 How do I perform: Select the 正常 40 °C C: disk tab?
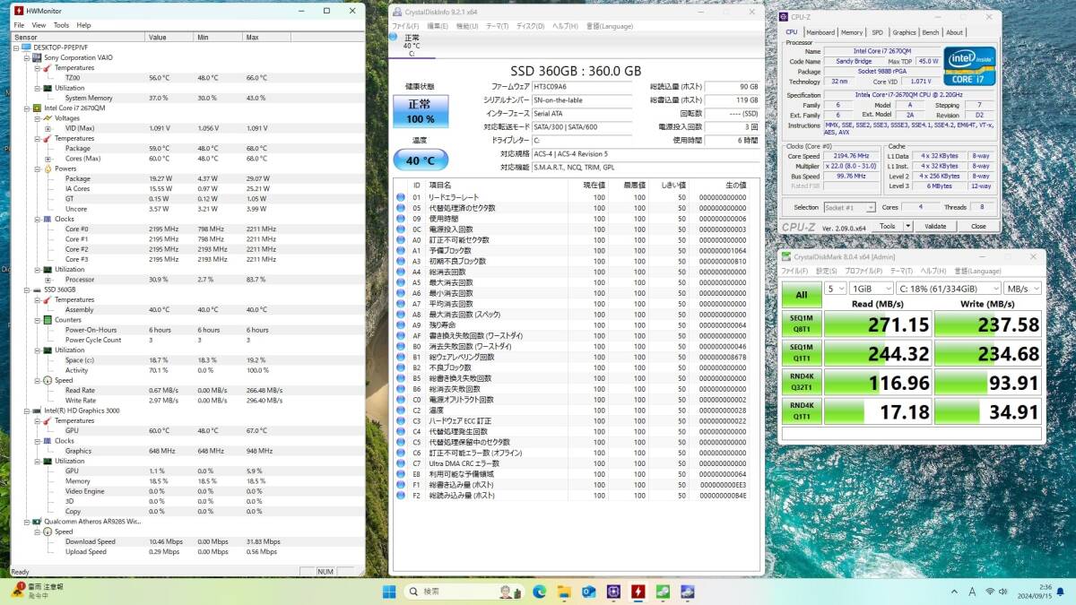[412, 46]
